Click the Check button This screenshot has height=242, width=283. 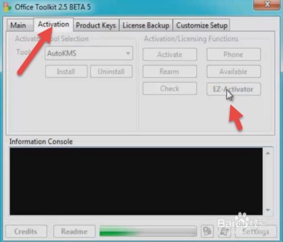point(170,88)
